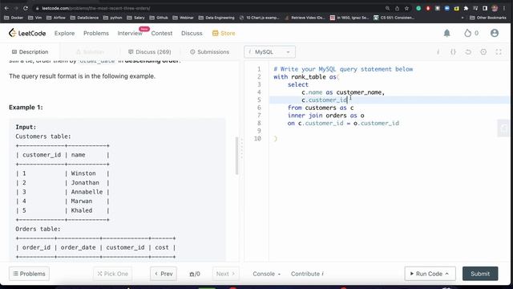Enter fullscreen editor mode
Image resolution: width=513 pixels, height=289 pixels.
[x=499, y=51]
